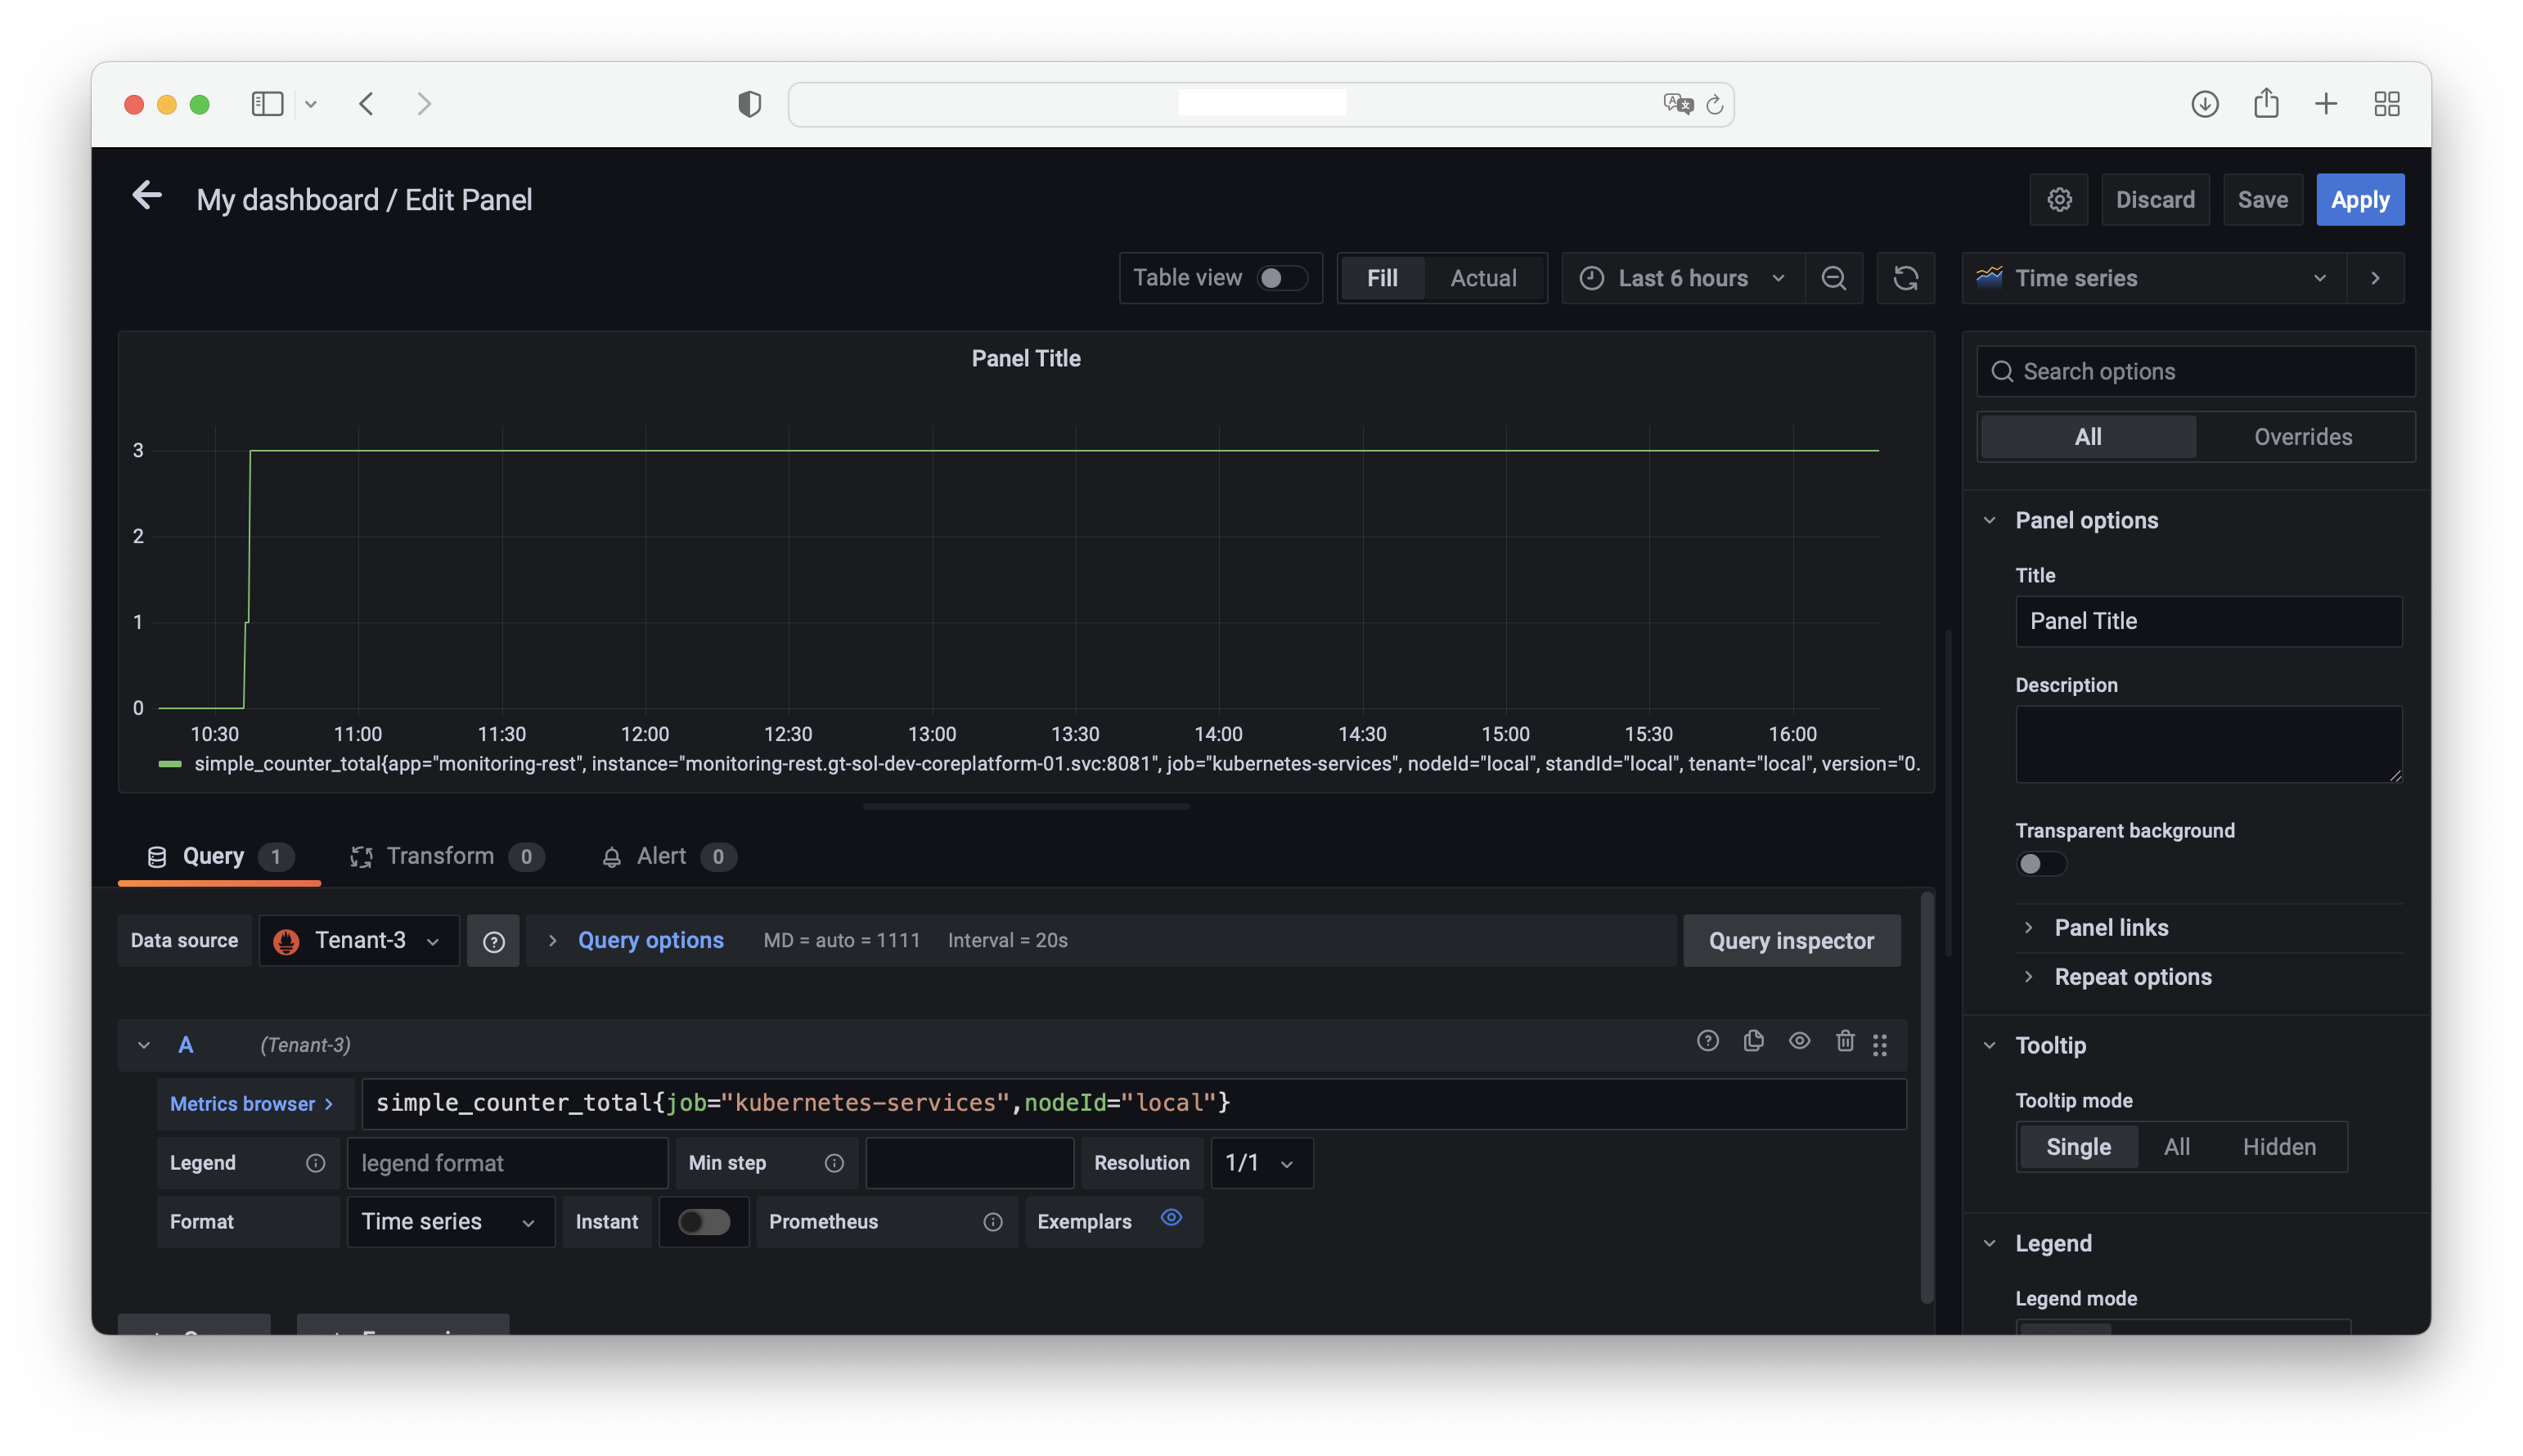This screenshot has width=2523, height=1456.
Task: Open Format Time series dropdown
Action: [x=450, y=1222]
